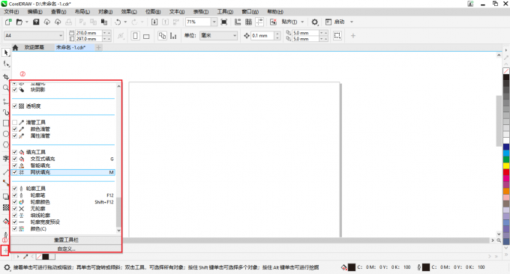Switch to the 欢迎屏幕 tab

(x=34, y=47)
